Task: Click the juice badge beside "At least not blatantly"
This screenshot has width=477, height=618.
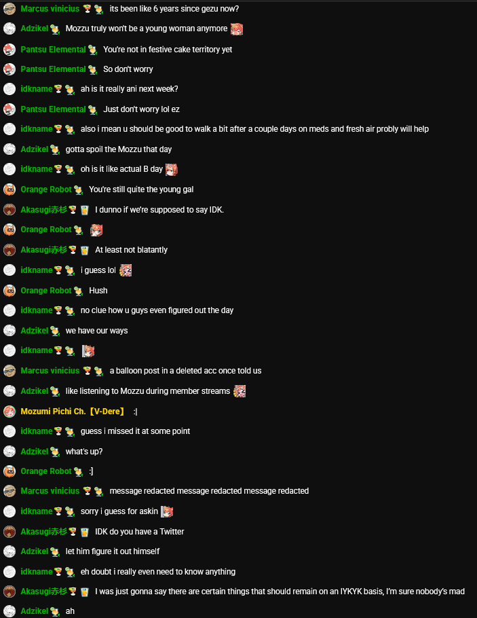Action: point(85,251)
